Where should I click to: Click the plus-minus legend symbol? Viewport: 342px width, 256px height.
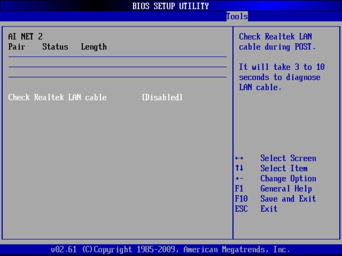point(239,179)
